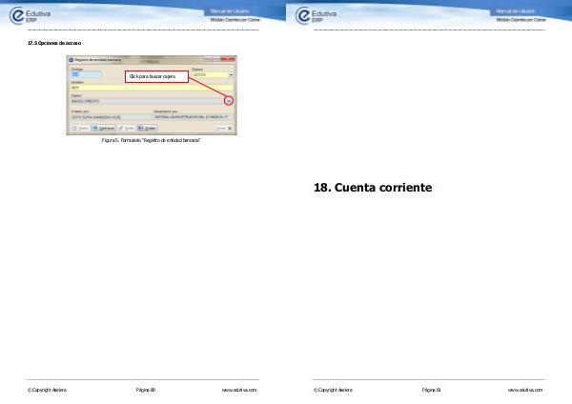Open www.edutiva.com link on page 80 footer

point(239,390)
